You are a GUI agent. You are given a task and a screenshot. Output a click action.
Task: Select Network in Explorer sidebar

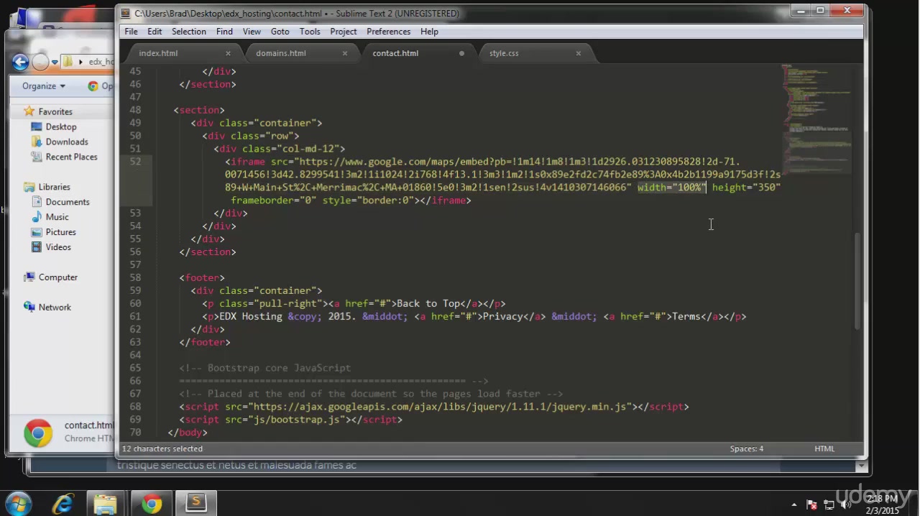point(55,308)
